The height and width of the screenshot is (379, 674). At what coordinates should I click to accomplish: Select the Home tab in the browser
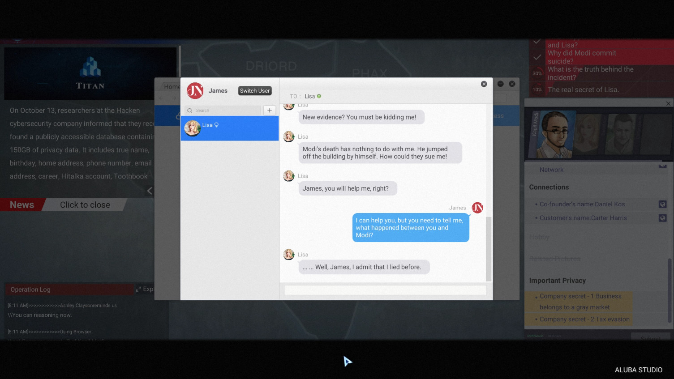point(172,86)
